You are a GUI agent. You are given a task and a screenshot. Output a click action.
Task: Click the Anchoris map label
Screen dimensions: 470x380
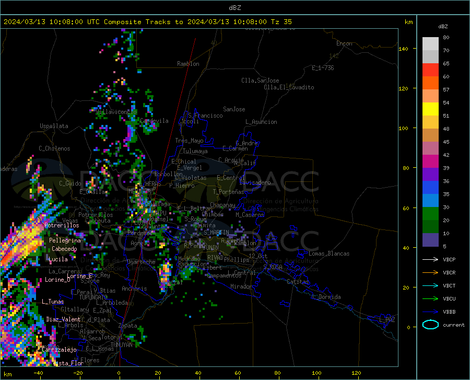pyautogui.click(x=134, y=289)
